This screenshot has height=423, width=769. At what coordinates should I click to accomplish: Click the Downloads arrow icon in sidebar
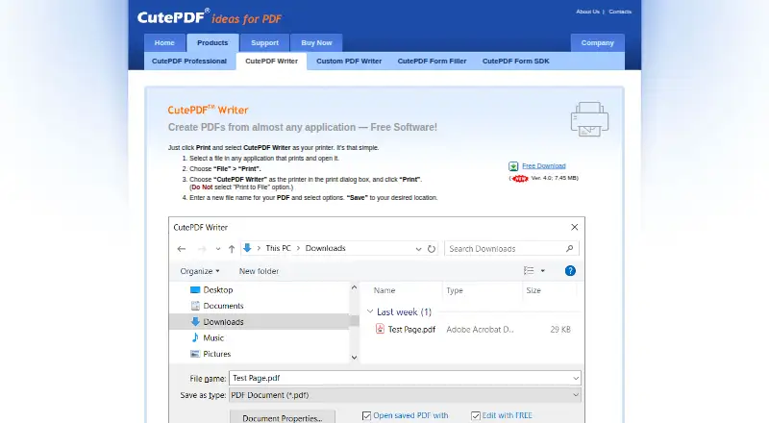click(x=195, y=322)
